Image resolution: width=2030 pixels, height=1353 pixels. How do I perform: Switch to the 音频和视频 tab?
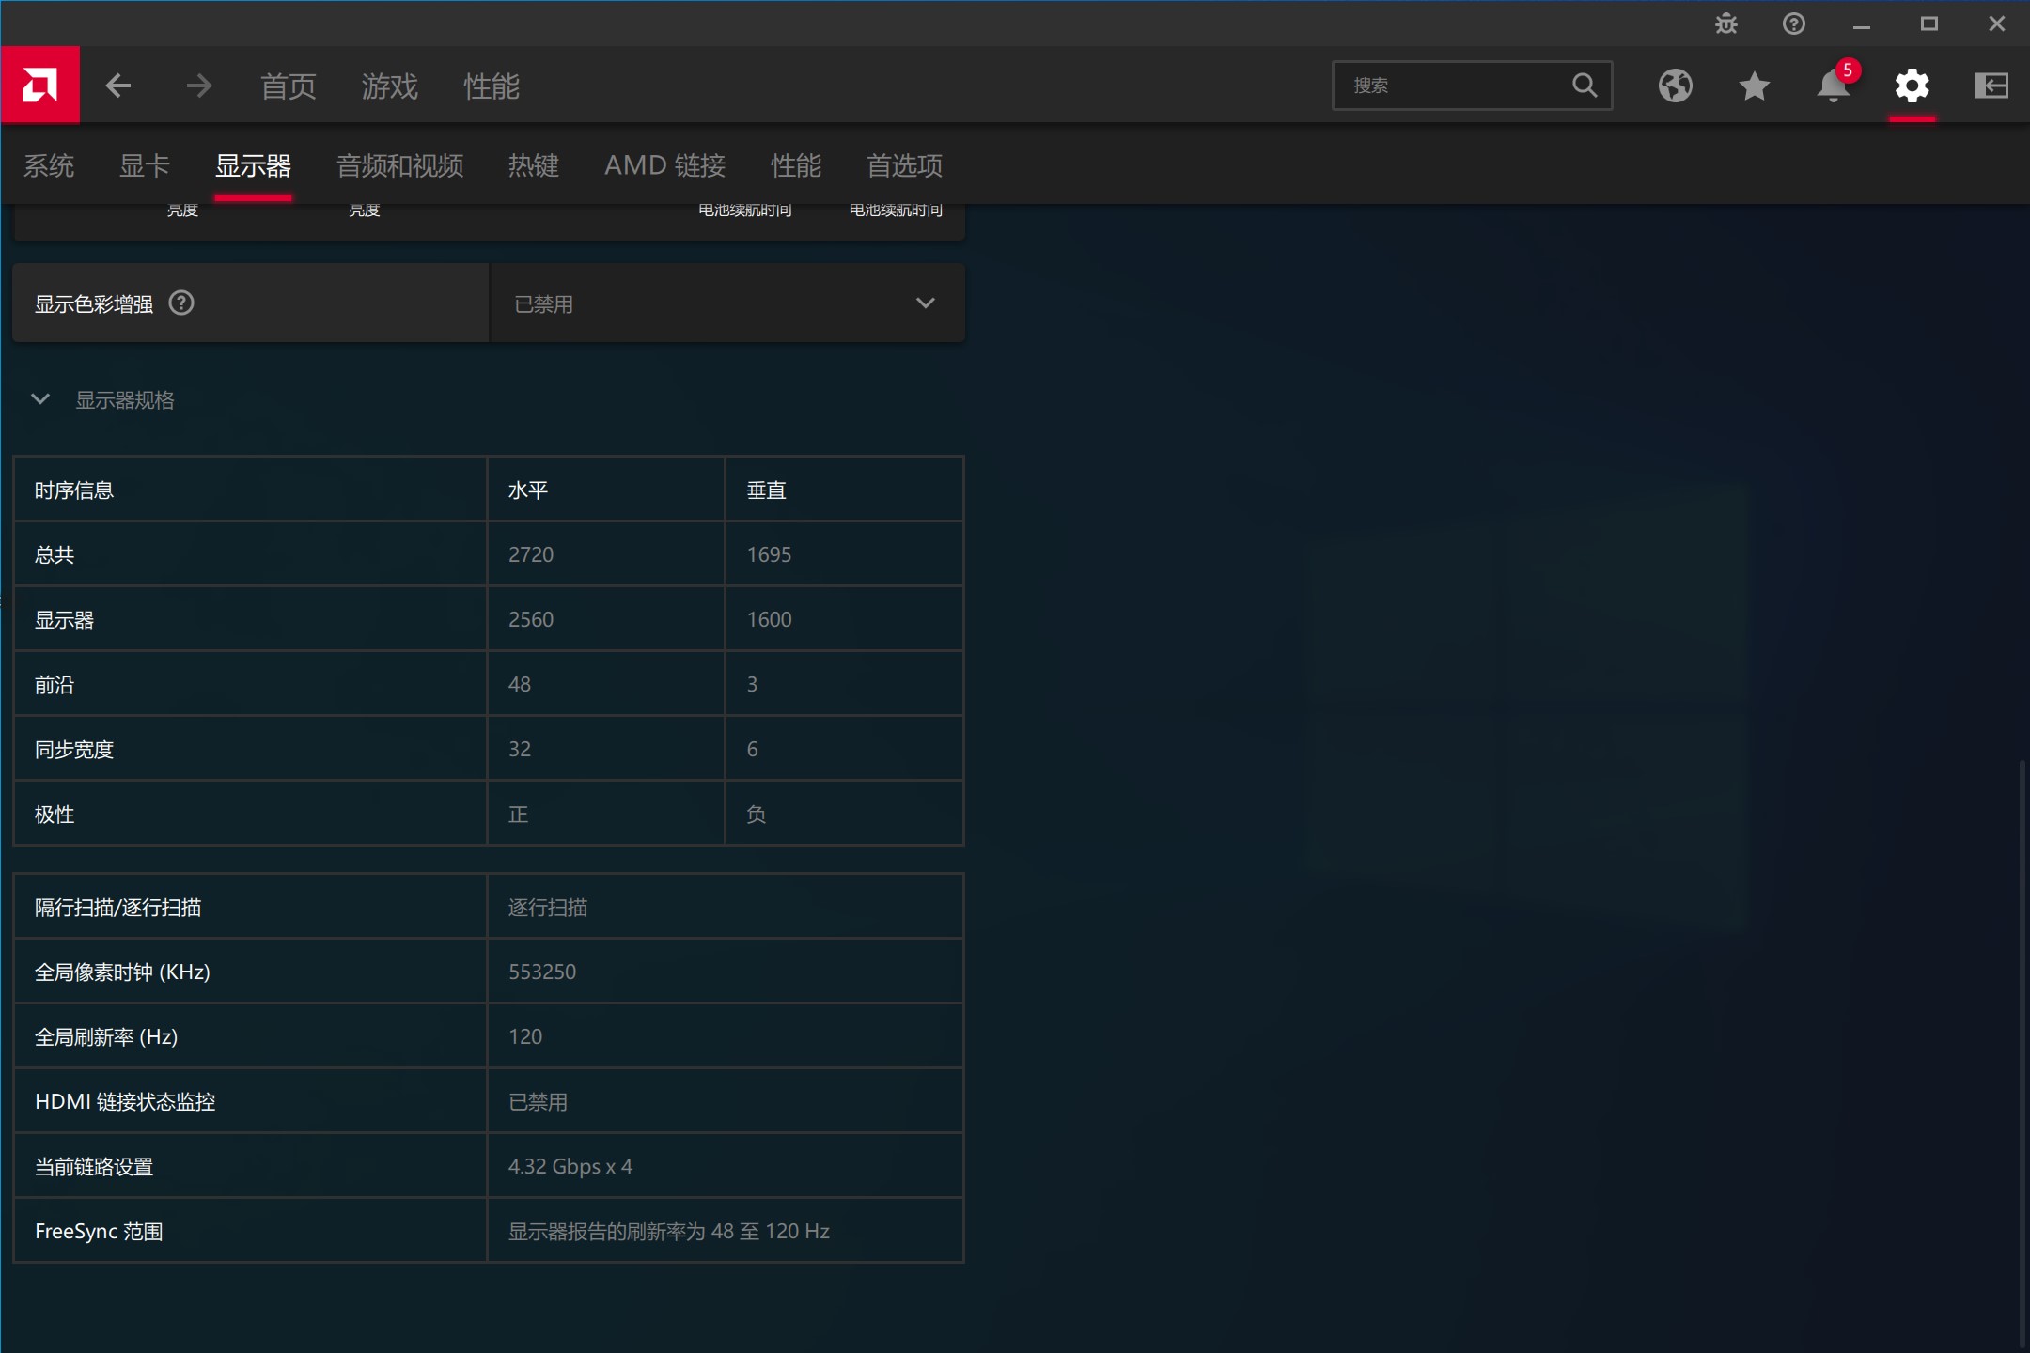[x=400, y=165]
